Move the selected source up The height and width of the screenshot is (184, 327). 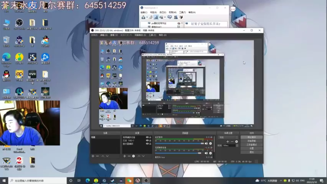(x=139, y=156)
